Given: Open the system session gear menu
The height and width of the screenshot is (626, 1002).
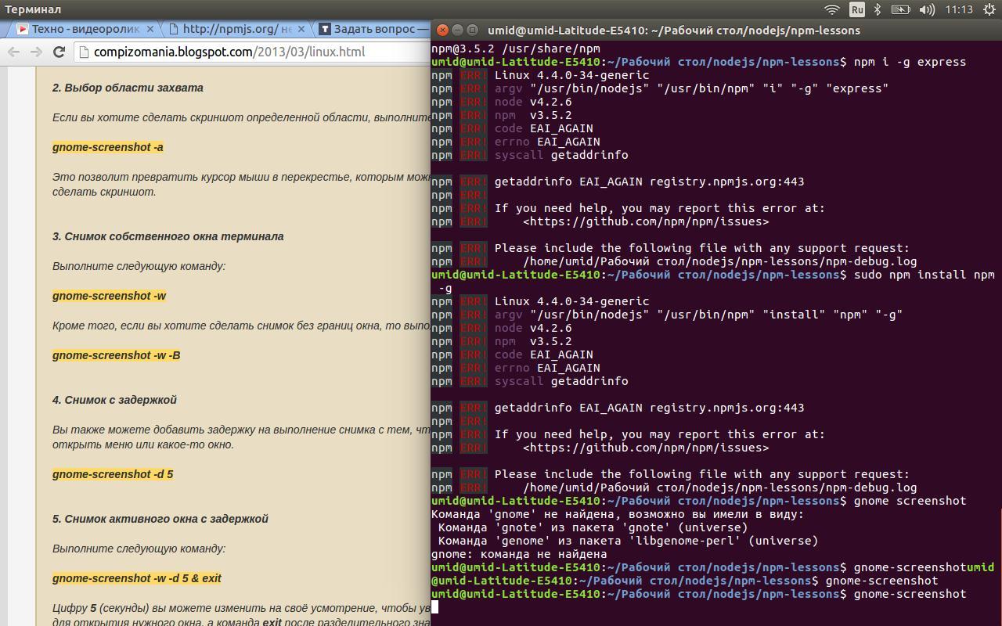Looking at the screenshot, I should pos(988,9).
